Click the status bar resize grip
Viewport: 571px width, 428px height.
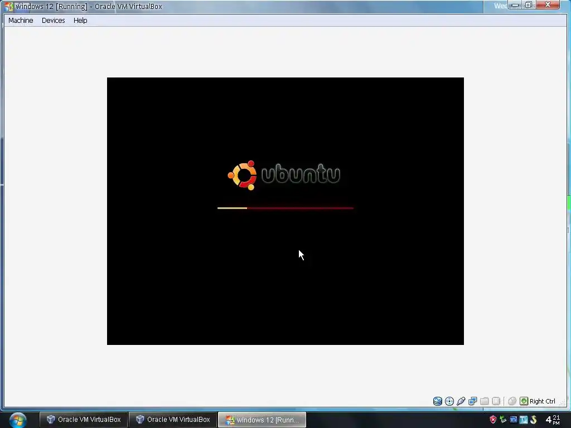[x=563, y=402]
